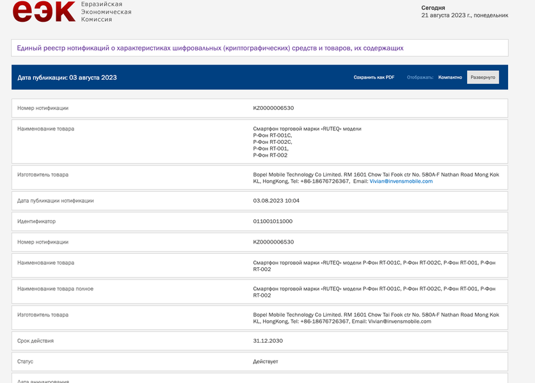
Task: Select 03.08.2023 10:04 publication date value
Action: (276, 201)
